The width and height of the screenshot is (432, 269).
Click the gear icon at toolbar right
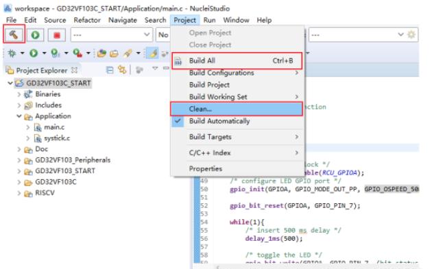(x=411, y=35)
